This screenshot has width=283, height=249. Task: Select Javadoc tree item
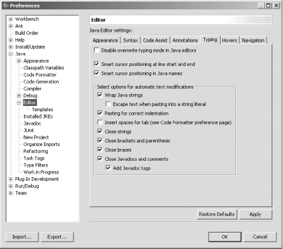32,124
